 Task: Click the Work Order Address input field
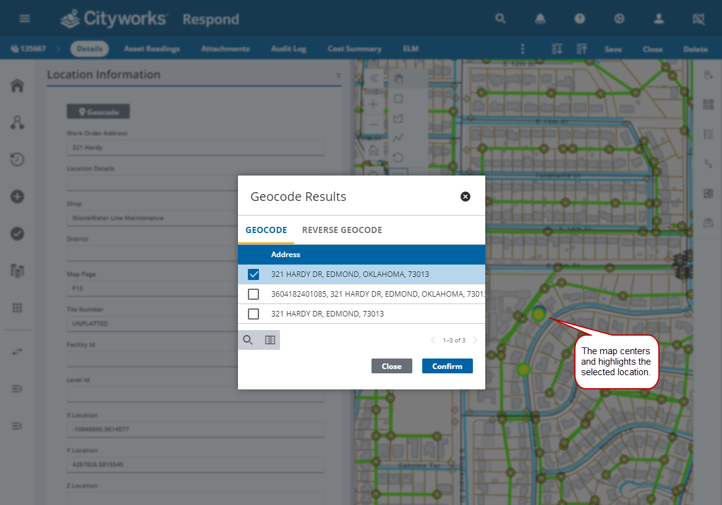[195, 148]
